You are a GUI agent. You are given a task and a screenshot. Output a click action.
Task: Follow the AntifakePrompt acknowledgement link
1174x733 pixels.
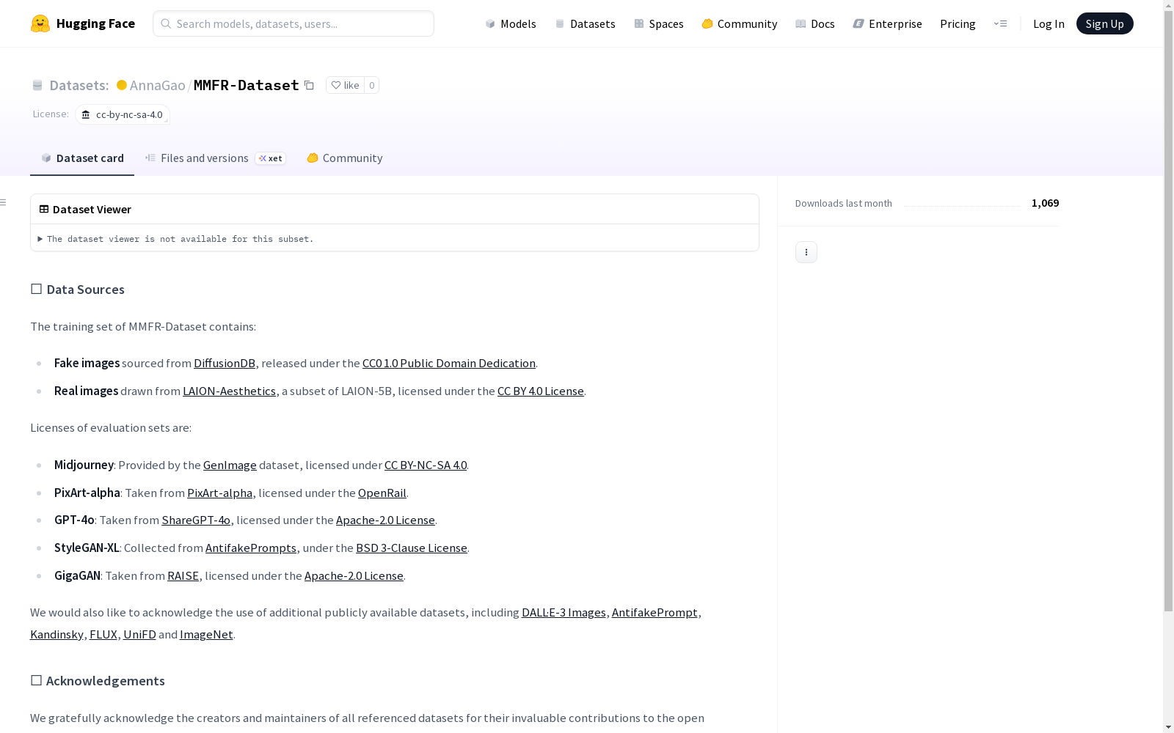point(655,613)
